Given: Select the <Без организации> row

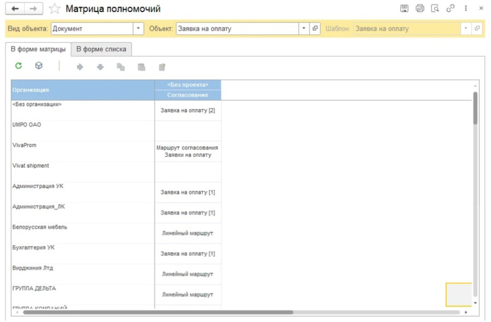Looking at the screenshot, I should pos(82,111).
